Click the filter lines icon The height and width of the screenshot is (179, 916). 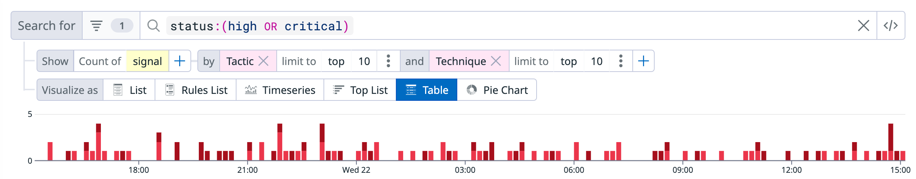point(96,26)
